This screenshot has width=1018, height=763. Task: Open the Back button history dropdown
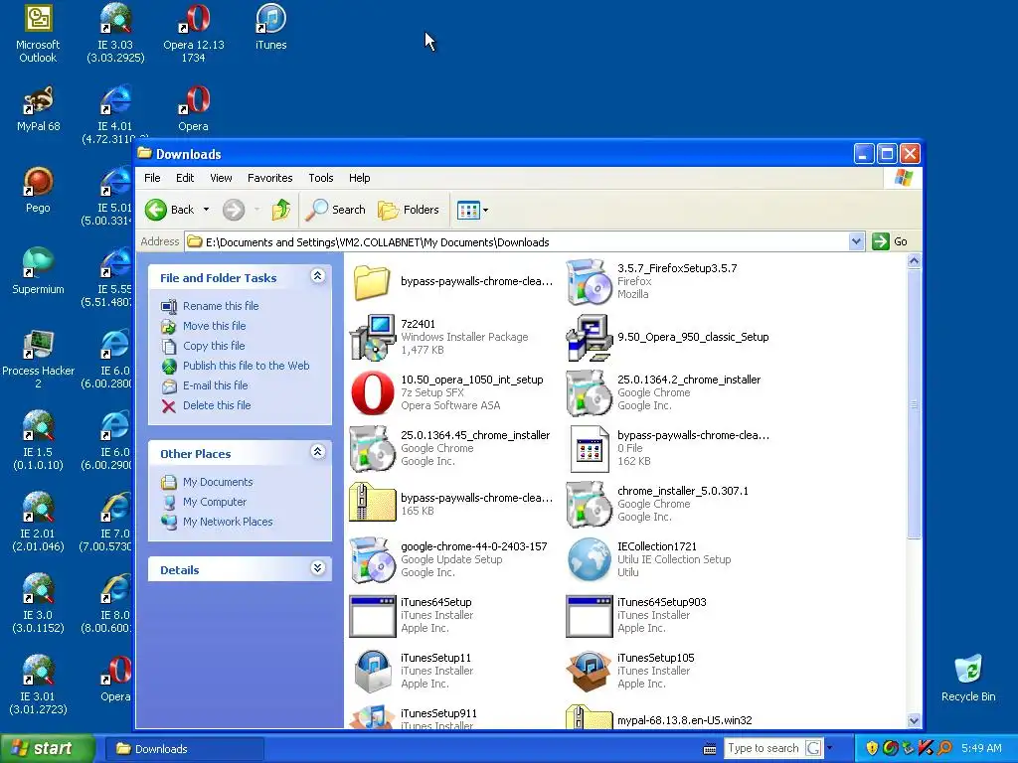[x=207, y=210]
